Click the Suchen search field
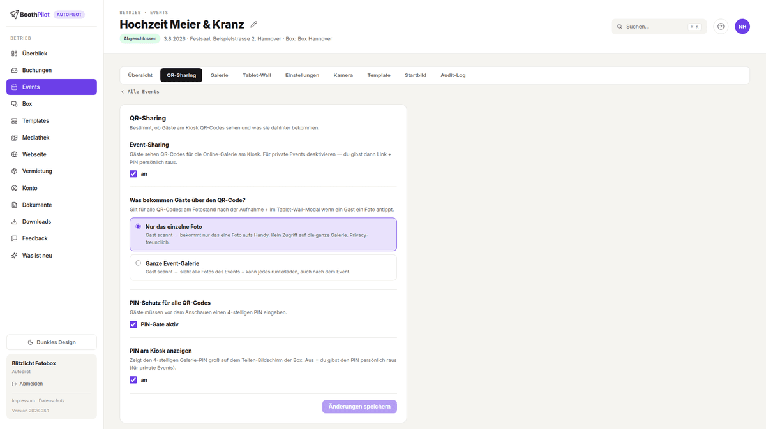This screenshot has width=766, height=429. pos(657,27)
